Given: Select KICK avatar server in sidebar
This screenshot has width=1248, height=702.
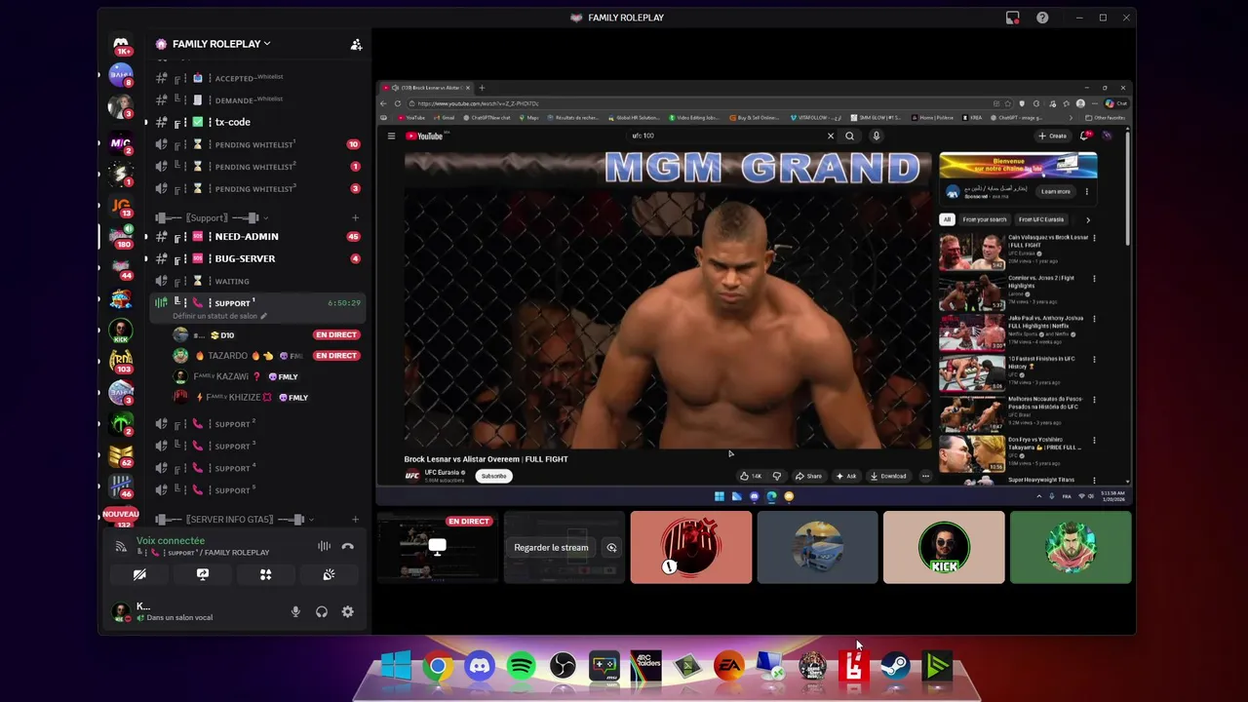Looking at the screenshot, I should 121,331.
